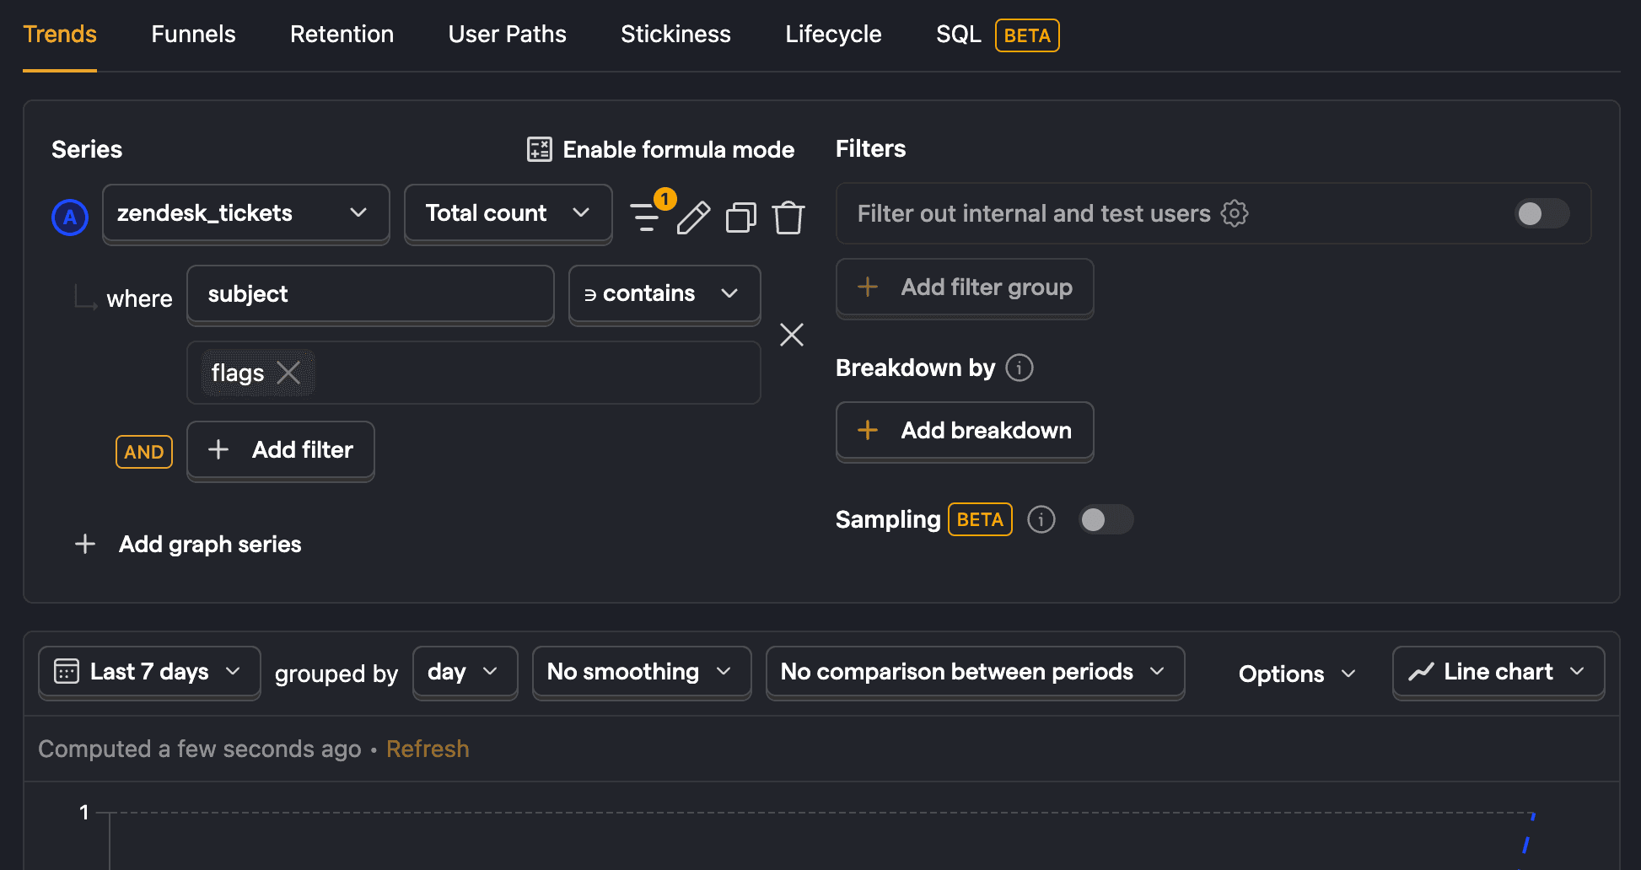Open the Total count aggregation dropdown

(x=508, y=213)
